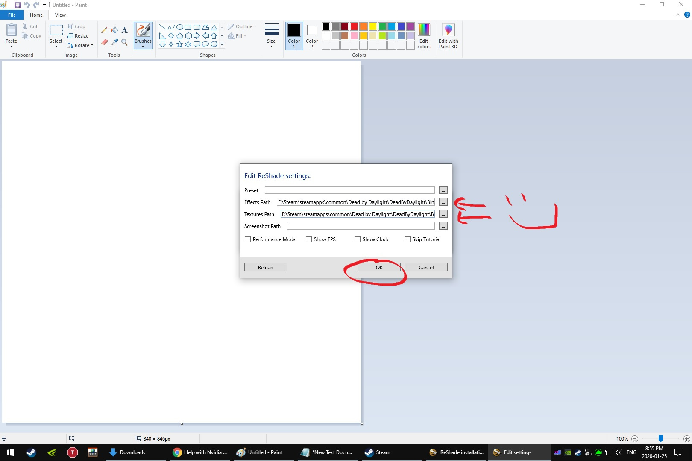Browse for Screenshot Path
The width and height of the screenshot is (692, 461).
[443, 226]
